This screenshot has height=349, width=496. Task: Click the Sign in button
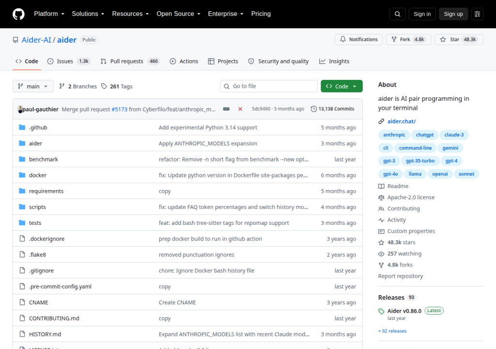(x=422, y=14)
